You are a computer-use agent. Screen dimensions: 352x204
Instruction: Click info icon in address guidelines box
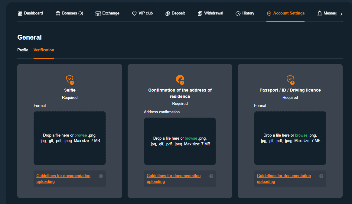click(211, 176)
